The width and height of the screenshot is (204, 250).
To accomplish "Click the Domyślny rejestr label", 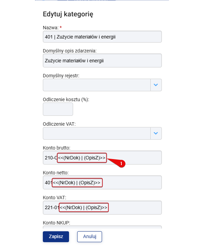I will pyautogui.click(x=61, y=76).
